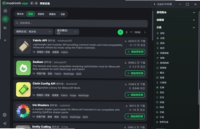Toggle the 工具 category filter
Screen dimensions: 200x129
(160, 117)
